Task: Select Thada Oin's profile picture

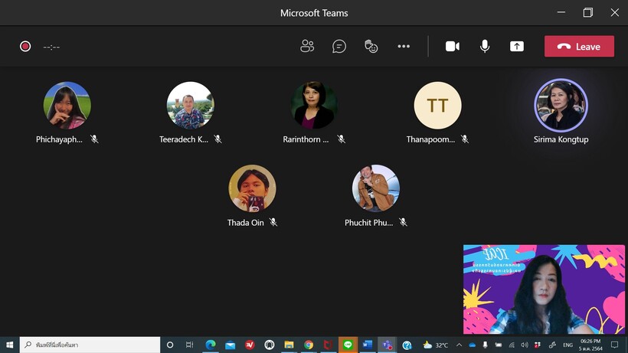Action: 252,188
